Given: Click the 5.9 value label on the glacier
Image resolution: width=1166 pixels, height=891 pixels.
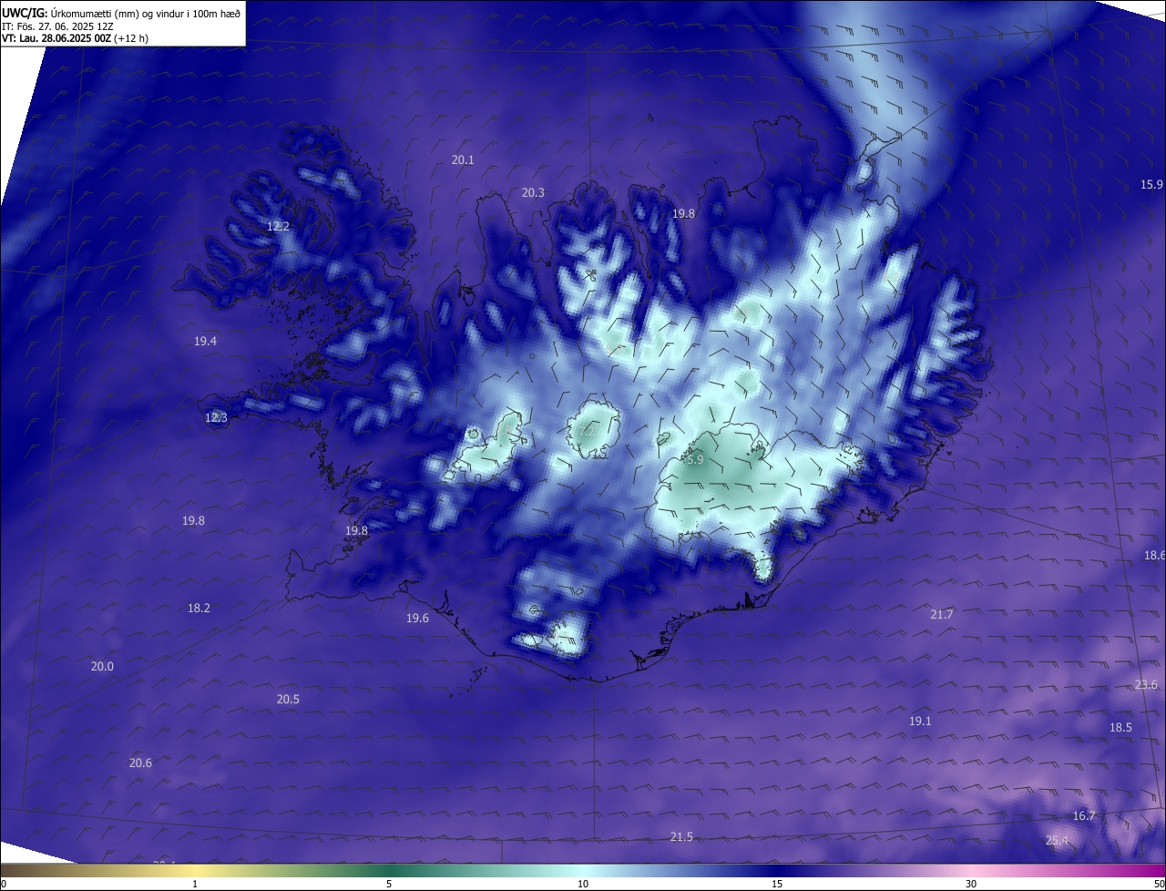Looking at the screenshot, I should click(x=695, y=460).
